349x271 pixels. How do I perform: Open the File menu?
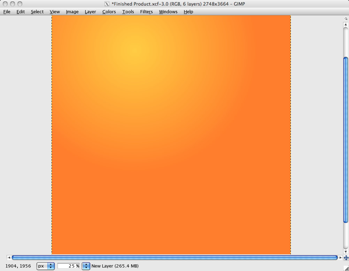pyautogui.click(x=7, y=11)
